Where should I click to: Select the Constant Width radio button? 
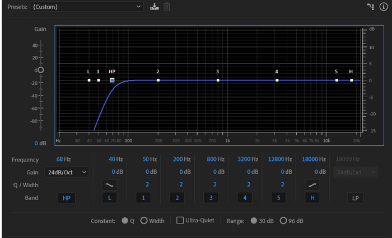pyautogui.click(x=144, y=221)
